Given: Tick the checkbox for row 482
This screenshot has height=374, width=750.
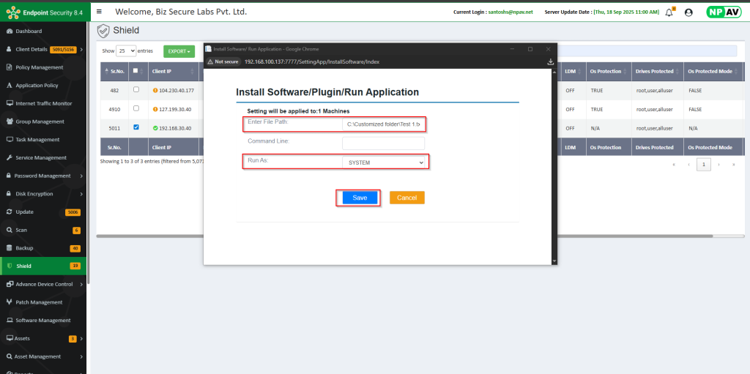Looking at the screenshot, I should [x=135, y=90].
